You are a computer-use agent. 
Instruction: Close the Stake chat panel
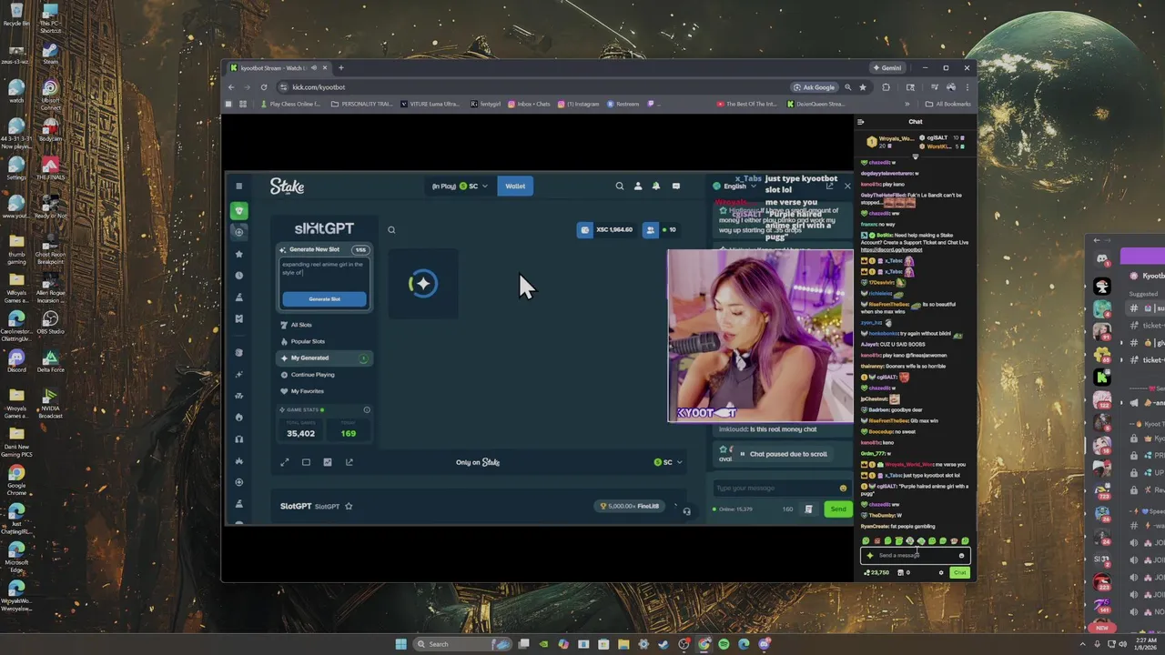point(847,186)
